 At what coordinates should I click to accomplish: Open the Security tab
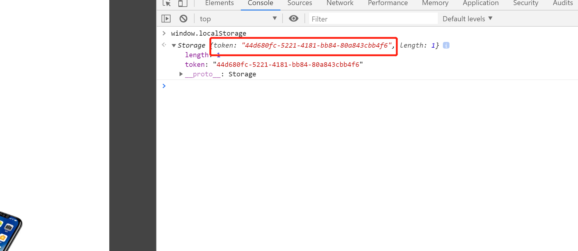[x=525, y=3]
